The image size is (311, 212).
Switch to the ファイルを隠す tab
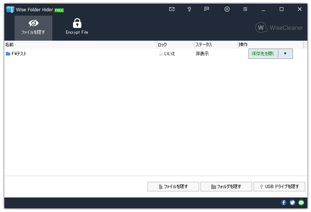coord(33,28)
